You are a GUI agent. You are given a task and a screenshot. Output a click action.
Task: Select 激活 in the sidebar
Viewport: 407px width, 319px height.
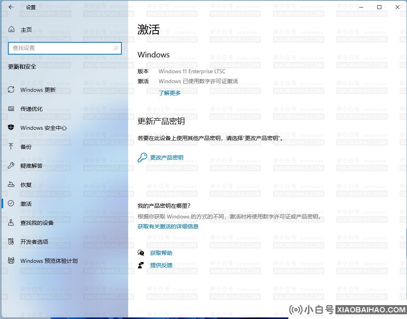26,204
